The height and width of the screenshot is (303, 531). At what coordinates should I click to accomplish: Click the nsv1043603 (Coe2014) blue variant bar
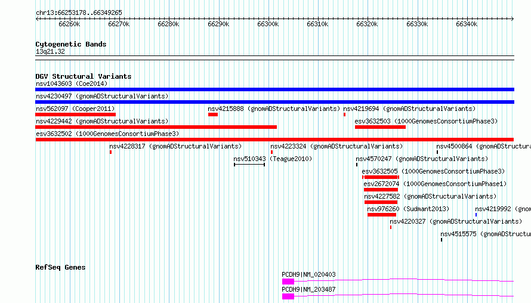[x=274, y=89]
